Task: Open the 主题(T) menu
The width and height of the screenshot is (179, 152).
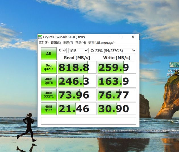Action: pyautogui.click(x=68, y=43)
